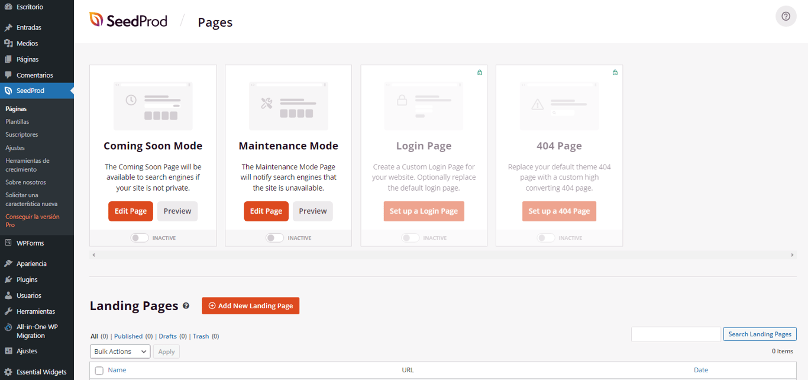Image resolution: width=808 pixels, height=380 pixels.
Task: Click Edit Page under Coming Soon Mode
Action: tap(131, 211)
